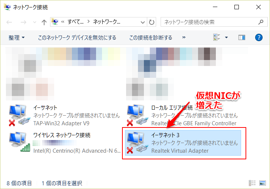Click Realtek Virtual Adapter text

click(180, 151)
